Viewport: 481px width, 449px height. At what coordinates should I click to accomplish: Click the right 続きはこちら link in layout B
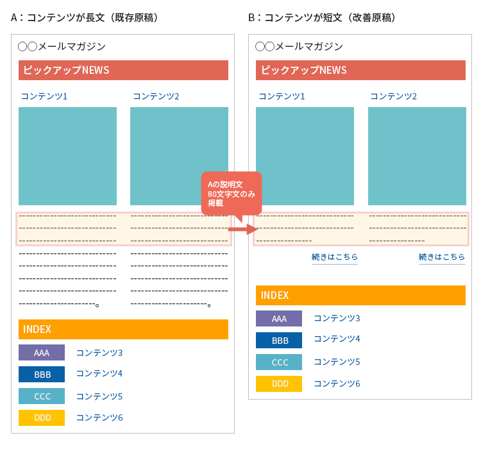click(x=442, y=257)
